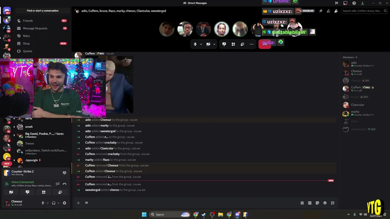
Task: Select Cheesur in the member list
Action: [x=364, y=72]
